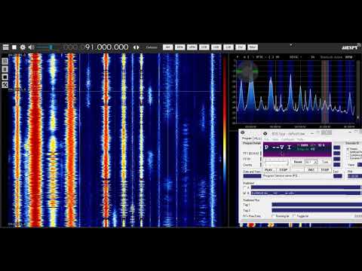Click the top icon in the waterfall side toolbar
The image size is (362, 271).
[x=5, y=61]
